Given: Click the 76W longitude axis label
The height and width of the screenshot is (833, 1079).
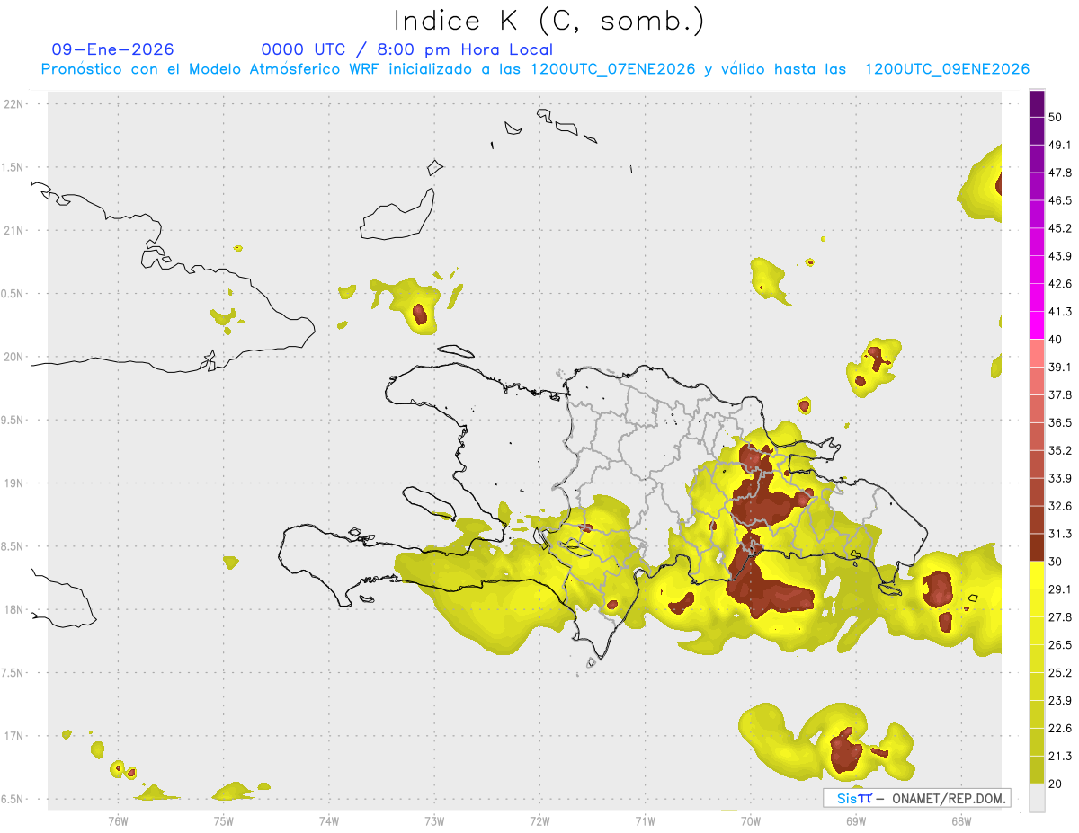Looking at the screenshot, I should tap(118, 820).
